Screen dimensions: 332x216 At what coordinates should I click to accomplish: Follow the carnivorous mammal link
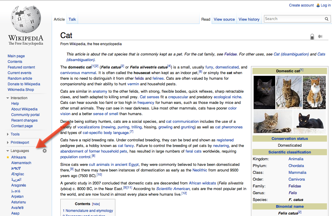(78, 73)
